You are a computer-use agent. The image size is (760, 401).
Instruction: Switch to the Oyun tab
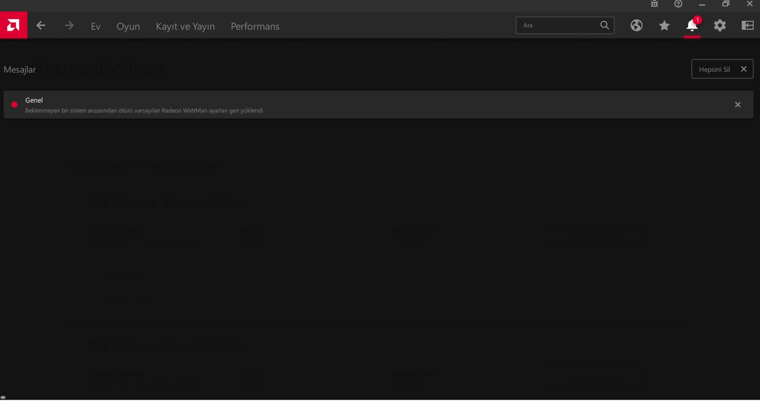click(x=128, y=27)
